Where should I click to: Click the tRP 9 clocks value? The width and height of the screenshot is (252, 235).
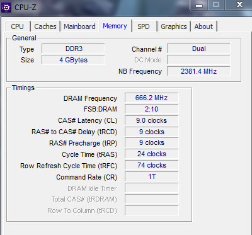[151, 143]
